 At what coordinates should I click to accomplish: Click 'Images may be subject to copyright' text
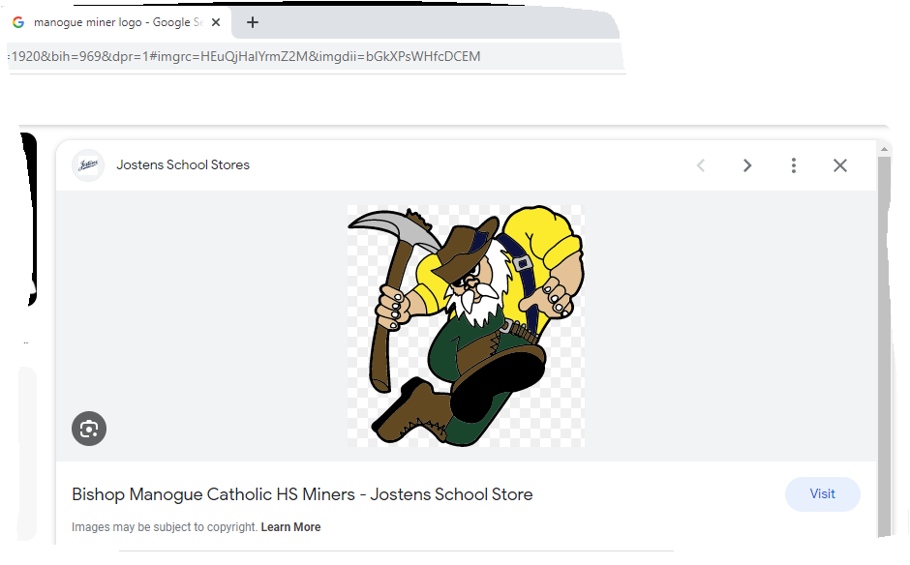(165, 527)
